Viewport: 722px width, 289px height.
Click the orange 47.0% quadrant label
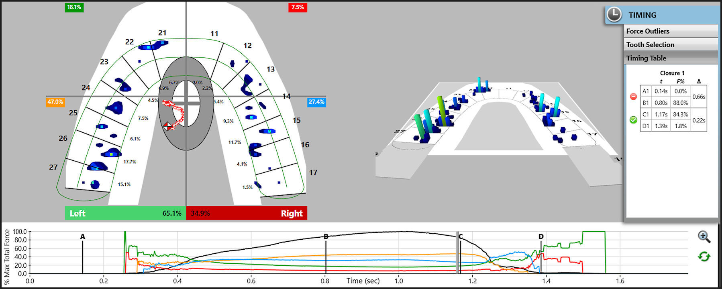pyautogui.click(x=55, y=102)
